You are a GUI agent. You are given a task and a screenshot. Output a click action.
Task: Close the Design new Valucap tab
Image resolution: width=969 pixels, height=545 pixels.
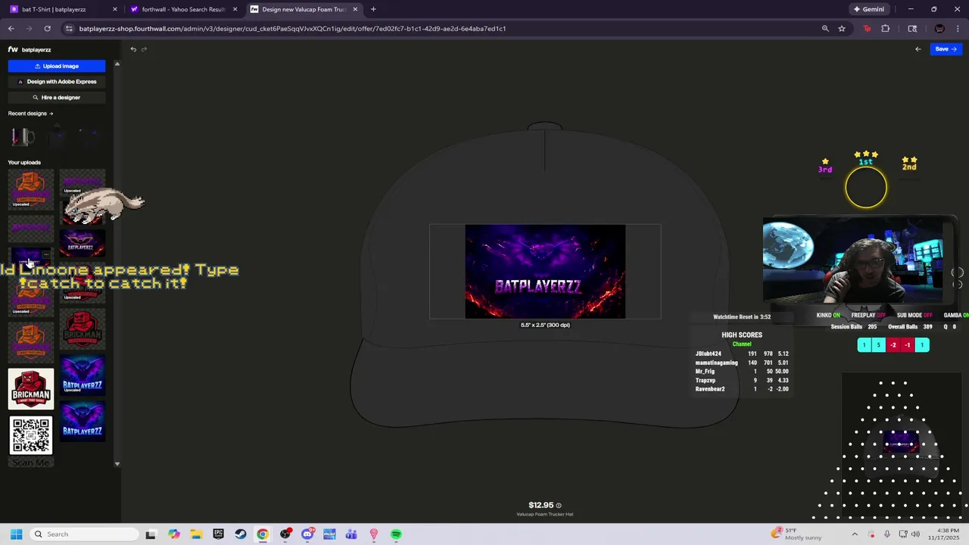[355, 9]
